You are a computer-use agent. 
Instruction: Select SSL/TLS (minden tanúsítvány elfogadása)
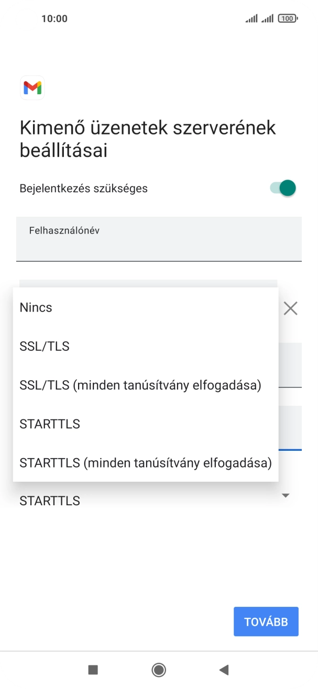[x=140, y=385]
